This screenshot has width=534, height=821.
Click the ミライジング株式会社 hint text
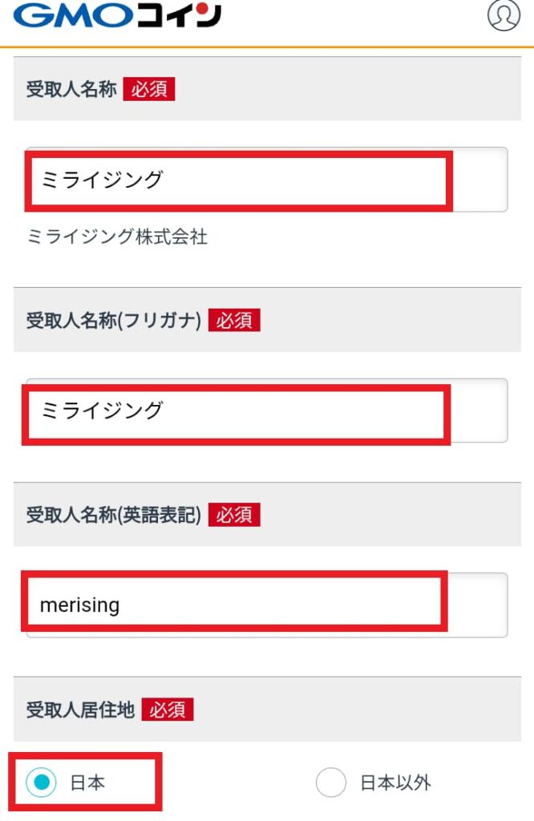click(117, 237)
